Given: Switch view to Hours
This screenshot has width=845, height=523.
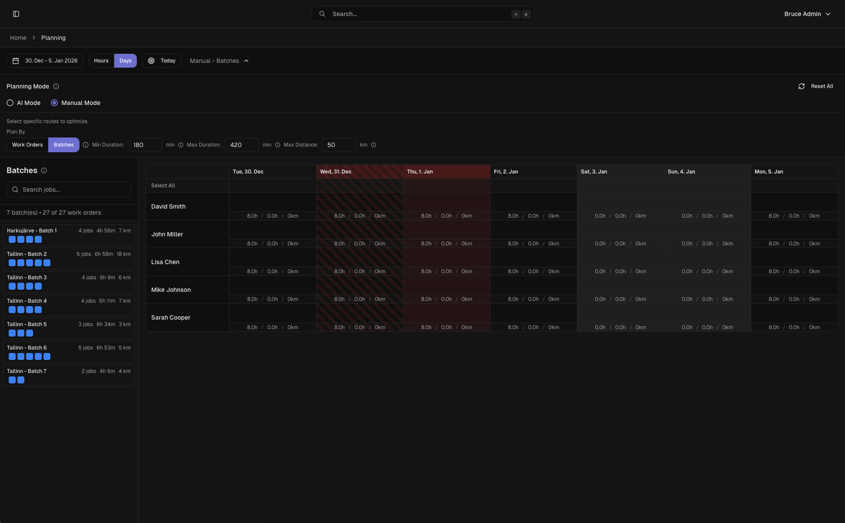Looking at the screenshot, I should (x=101, y=61).
